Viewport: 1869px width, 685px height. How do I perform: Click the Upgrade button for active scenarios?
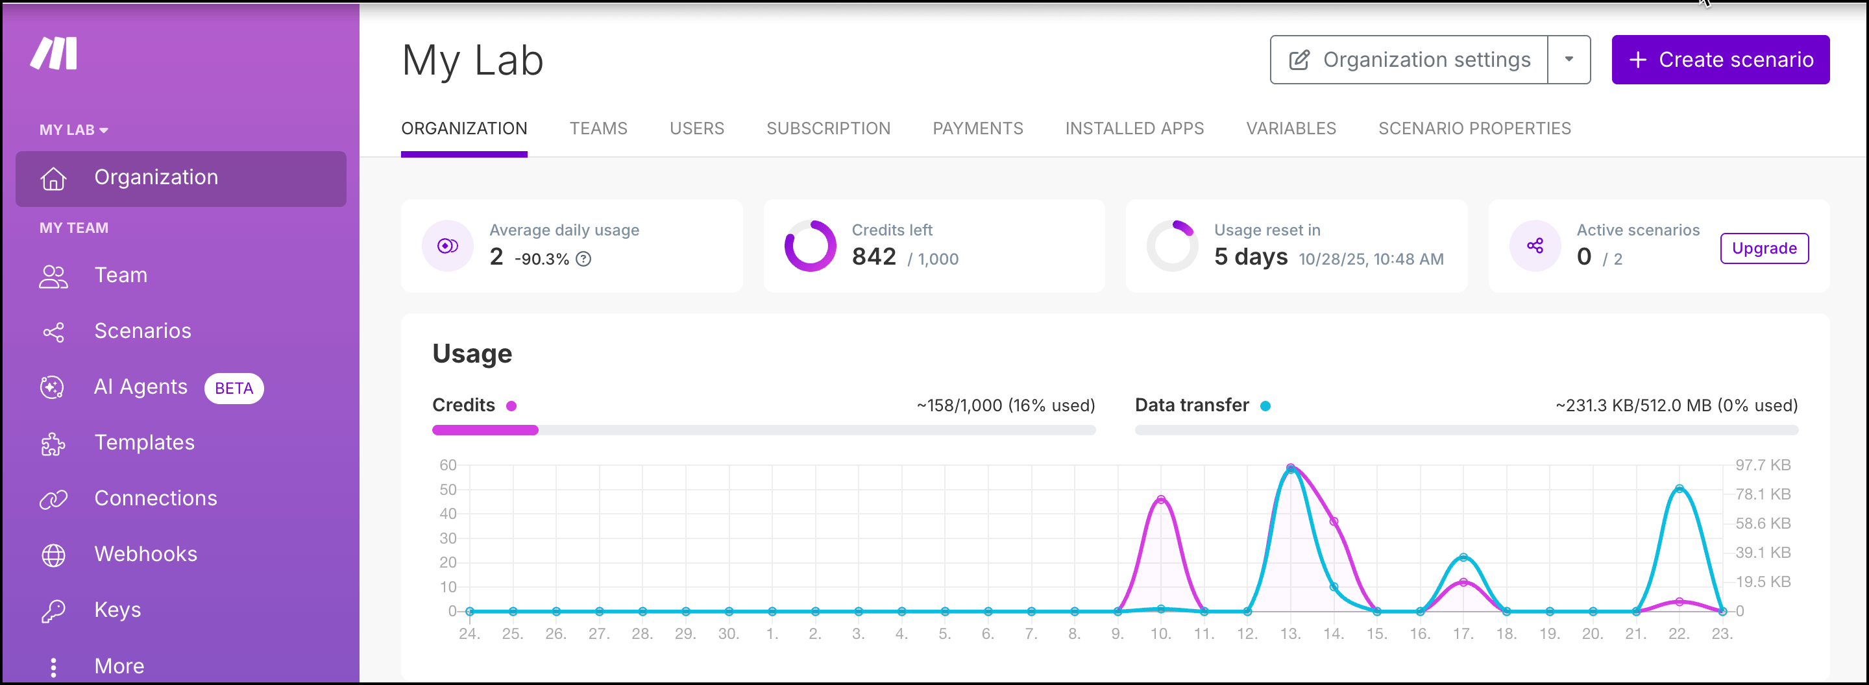click(x=1764, y=248)
